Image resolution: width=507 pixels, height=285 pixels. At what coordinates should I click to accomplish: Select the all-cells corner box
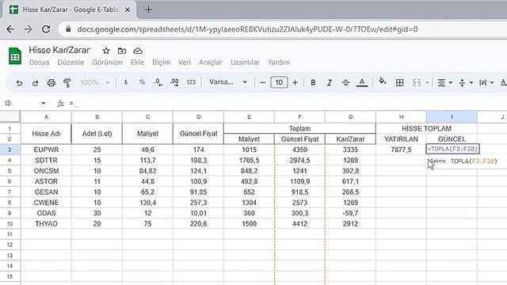10,116
